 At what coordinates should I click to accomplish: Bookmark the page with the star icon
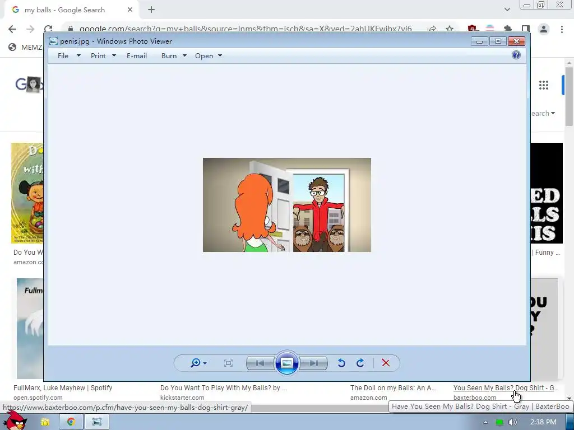click(x=450, y=29)
